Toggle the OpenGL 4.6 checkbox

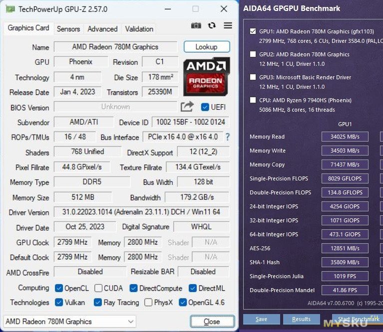[183, 302]
